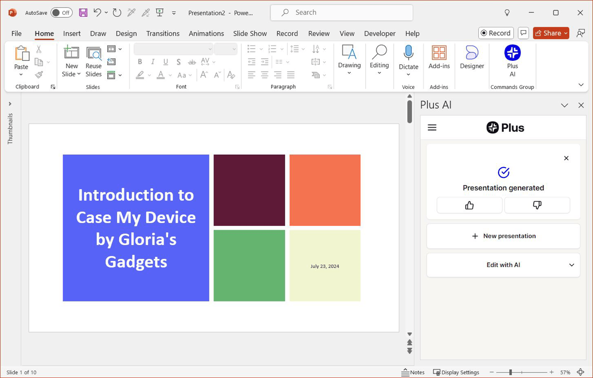Collapse the ribbon with the chevron
Image resolution: width=593 pixels, height=378 pixels.
tap(581, 85)
